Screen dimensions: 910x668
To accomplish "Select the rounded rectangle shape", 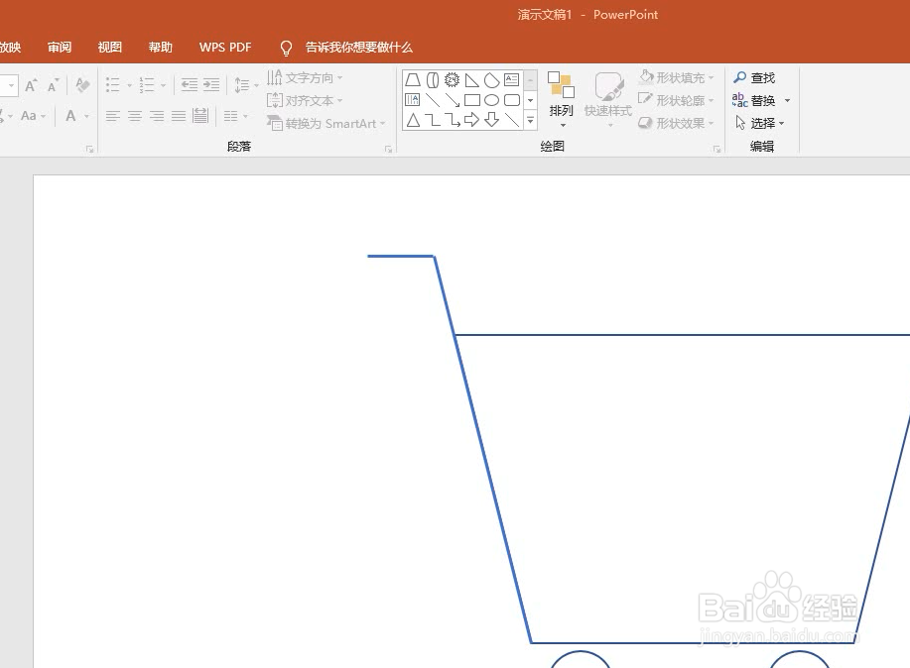I will (512, 100).
